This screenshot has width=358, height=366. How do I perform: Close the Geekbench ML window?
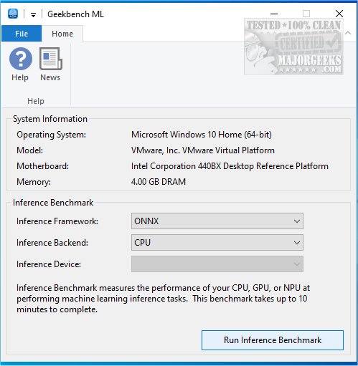339,14
